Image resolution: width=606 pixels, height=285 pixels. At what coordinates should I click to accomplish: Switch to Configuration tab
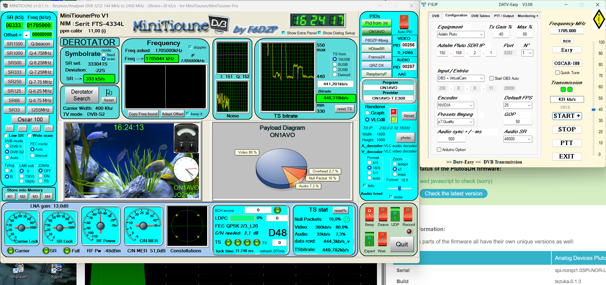click(456, 15)
